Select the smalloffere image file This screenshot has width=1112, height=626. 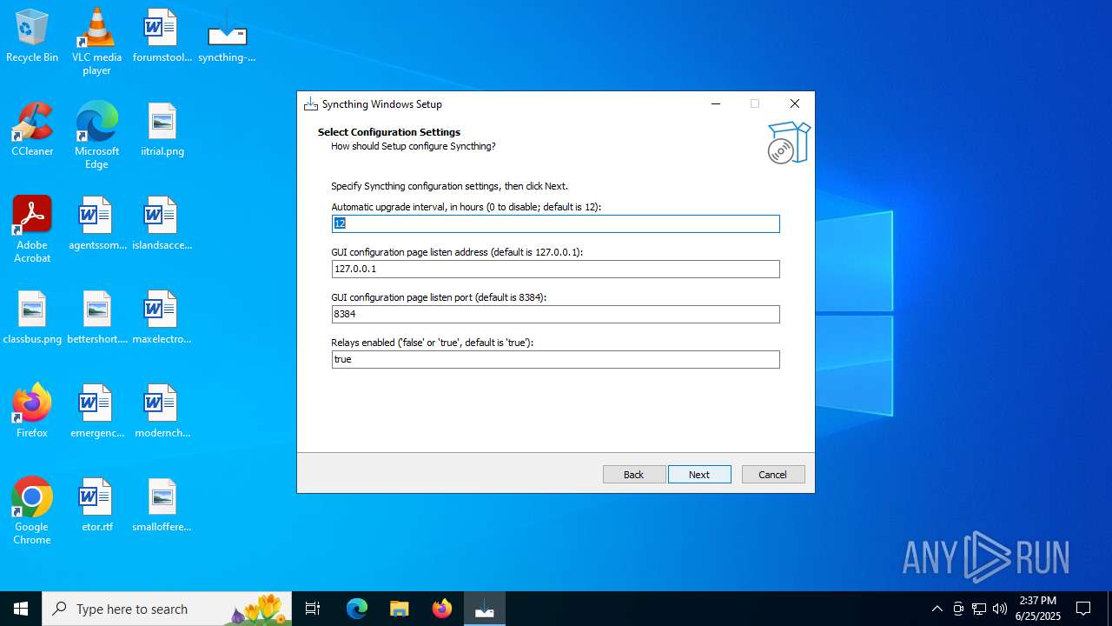tap(162, 505)
